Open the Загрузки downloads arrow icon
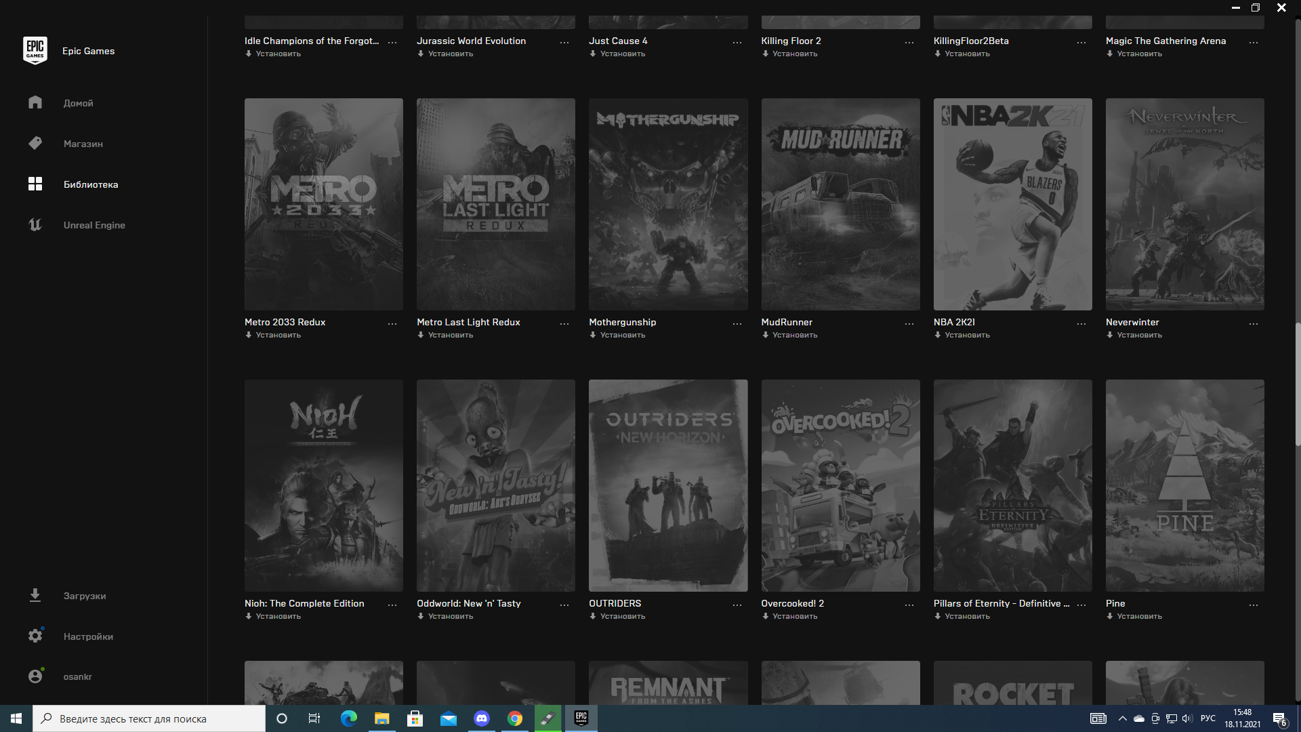 35,595
